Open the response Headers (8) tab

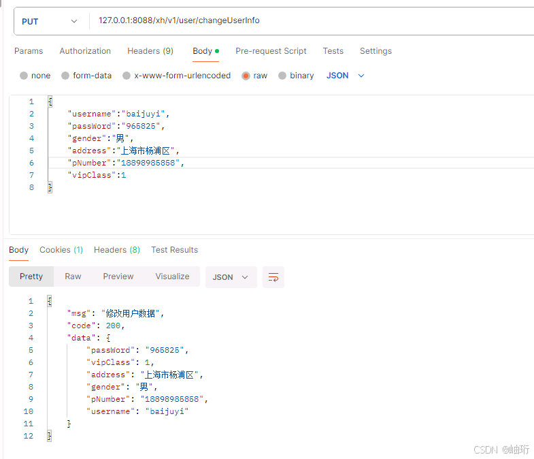click(117, 250)
